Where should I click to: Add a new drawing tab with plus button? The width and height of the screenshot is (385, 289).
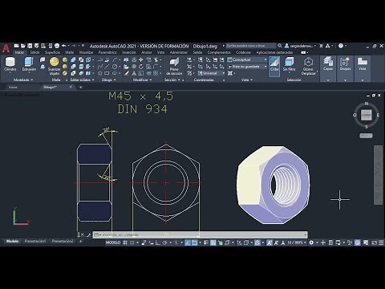pyautogui.click(x=80, y=87)
